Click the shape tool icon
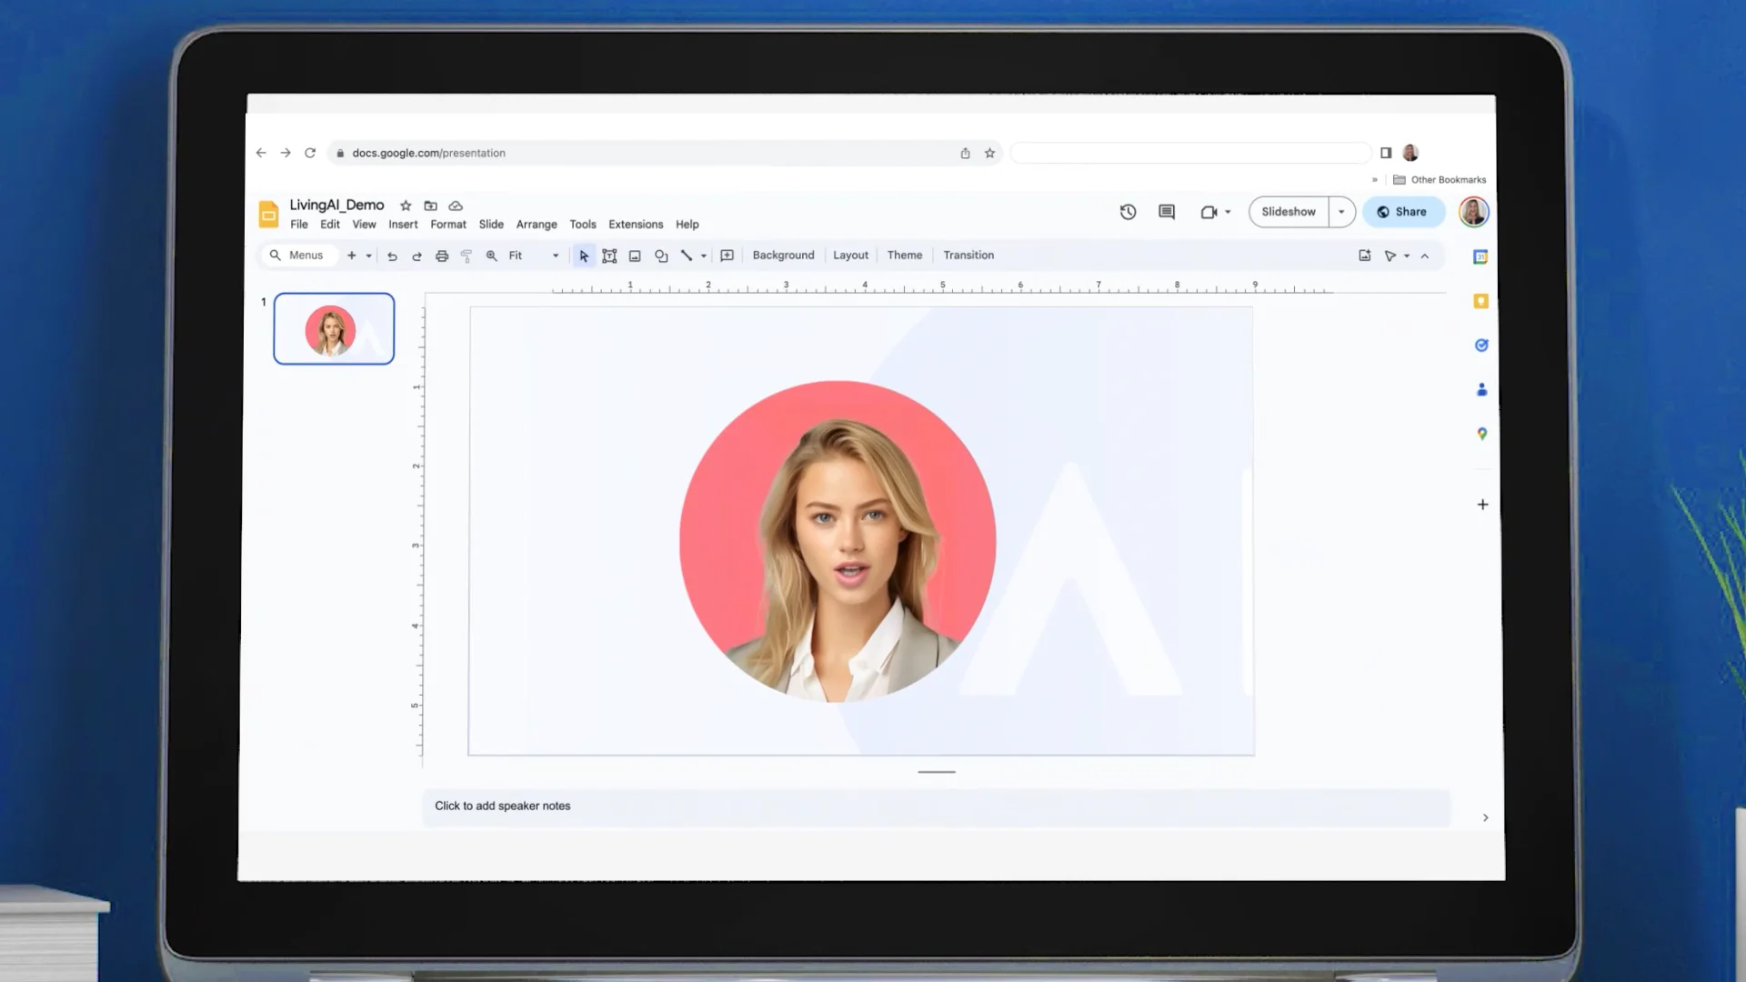1746x982 pixels. coord(661,256)
